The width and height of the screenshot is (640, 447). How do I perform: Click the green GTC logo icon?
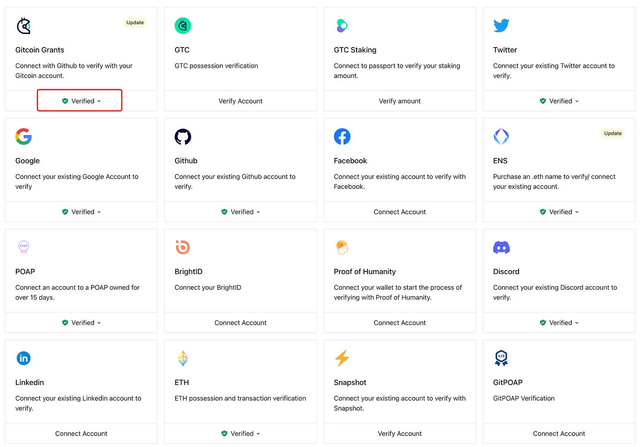tap(183, 26)
